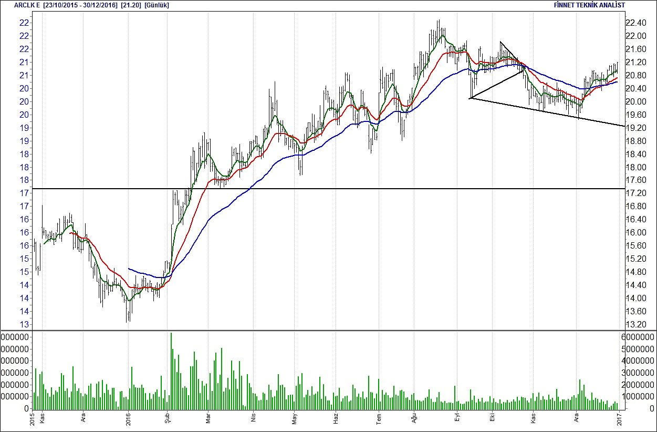Screen dimensions: 657x432
Task: Click the 13.20 label on right price axis
Action: pyautogui.click(x=636, y=324)
